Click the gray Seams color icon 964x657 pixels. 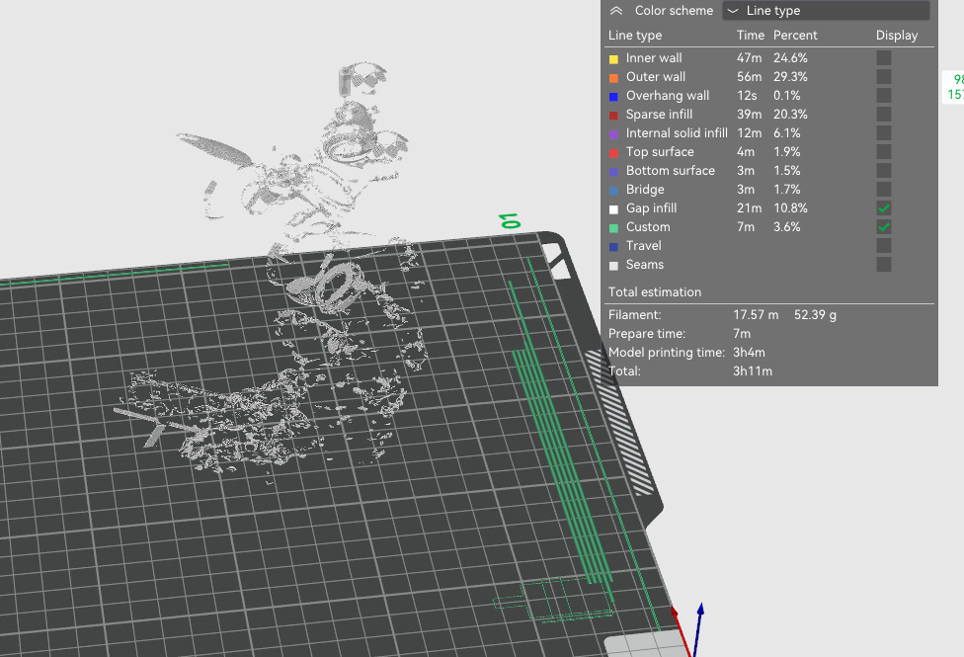coord(614,265)
